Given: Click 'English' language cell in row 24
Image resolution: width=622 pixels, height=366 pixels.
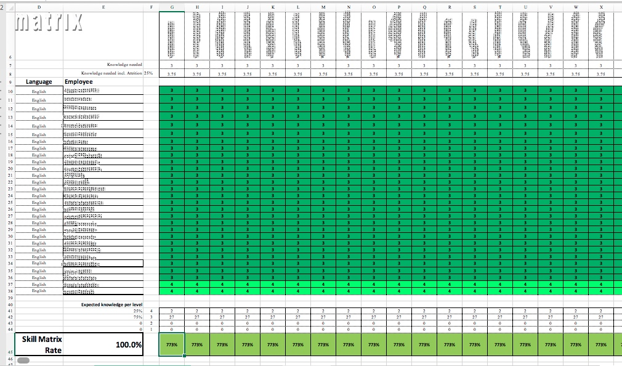Looking at the screenshot, I should tap(39, 196).
